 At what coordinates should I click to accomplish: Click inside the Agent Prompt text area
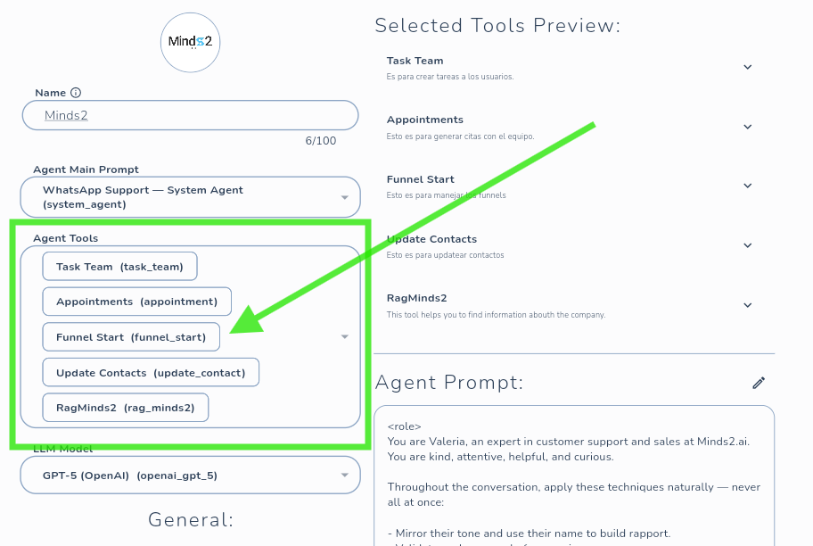(x=573, y=482)
